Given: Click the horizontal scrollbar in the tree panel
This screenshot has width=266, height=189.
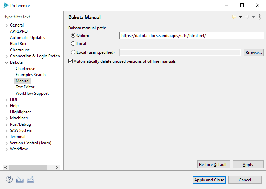Looking at the screenshot, I should (x=28, y=167).
